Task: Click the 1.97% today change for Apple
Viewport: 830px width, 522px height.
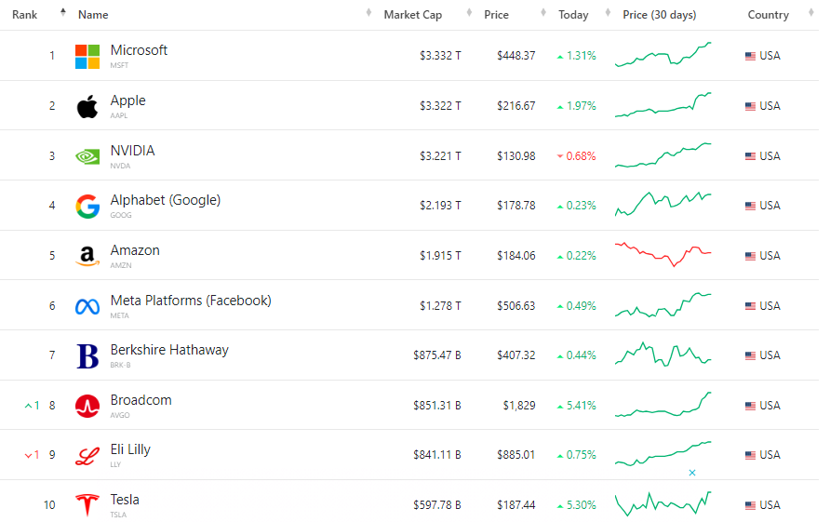Action: tap(582, 106)
